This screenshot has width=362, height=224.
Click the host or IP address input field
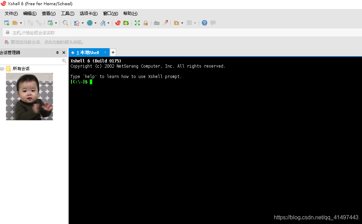(x=182, y=33)
